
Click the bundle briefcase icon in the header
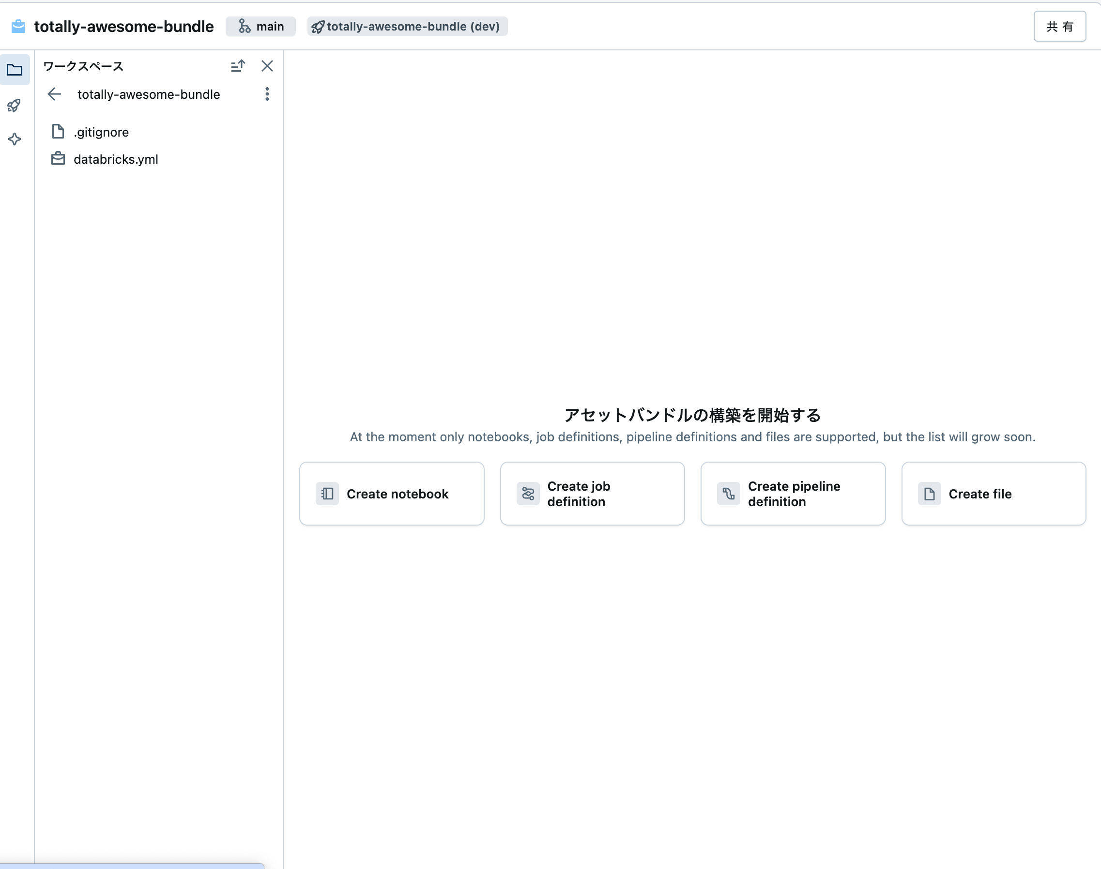tap(18, 27)
